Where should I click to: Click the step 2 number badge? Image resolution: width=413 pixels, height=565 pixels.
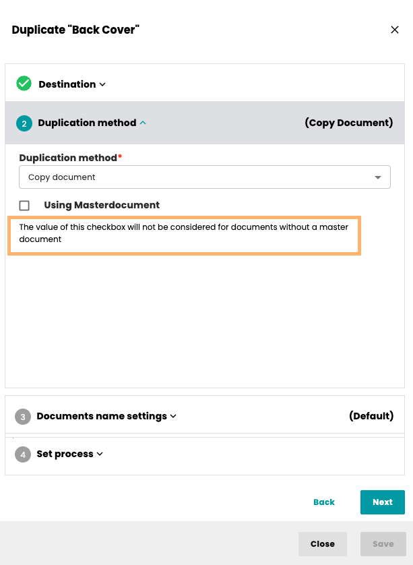[x=24, y=123]
